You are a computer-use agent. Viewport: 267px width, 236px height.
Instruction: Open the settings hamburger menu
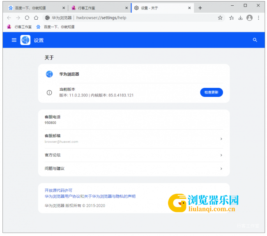click(x=14, y=40)
